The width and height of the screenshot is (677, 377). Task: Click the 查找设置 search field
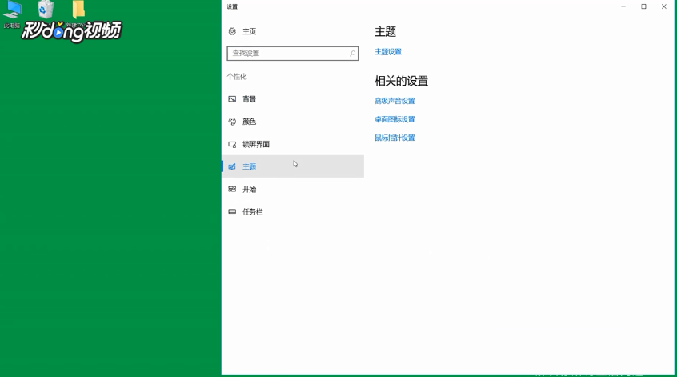point(292,53)
